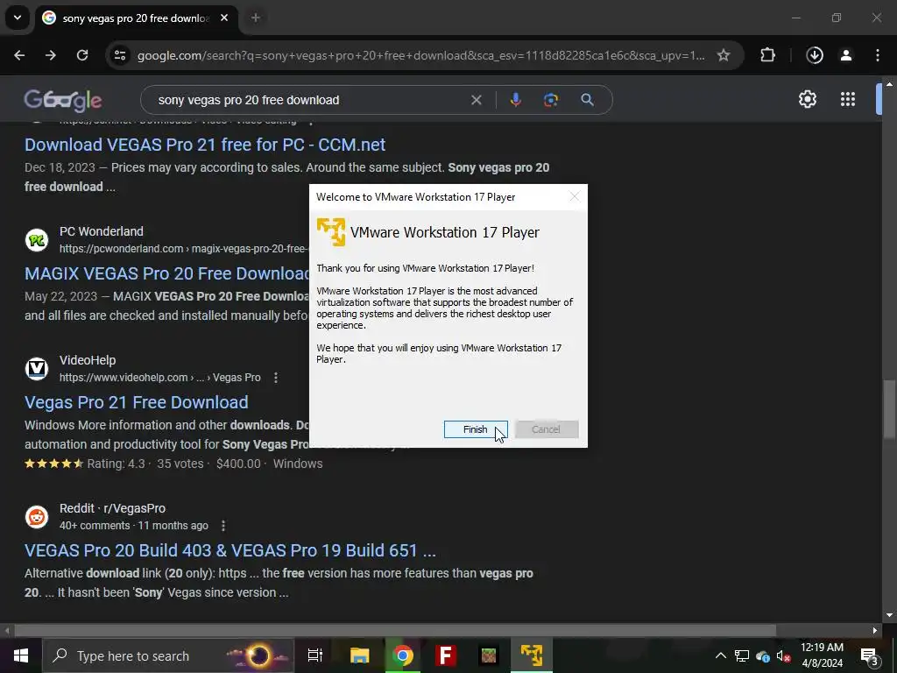Bookmark this page with the star icon
897x673 pixels.
[x=724, y=55]
